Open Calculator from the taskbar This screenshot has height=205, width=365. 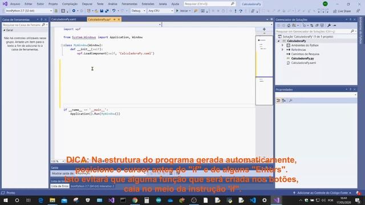(147, 200)
